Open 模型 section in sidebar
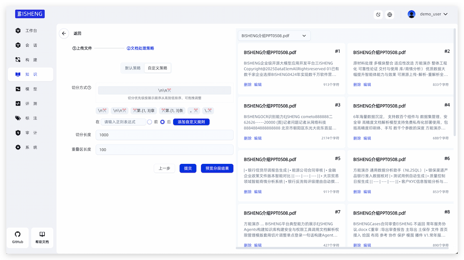464x260 pixels. click(31, 89)
